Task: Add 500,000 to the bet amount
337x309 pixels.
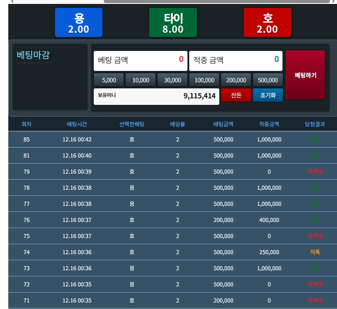Action: pyautogui.click(x=268, y=80)
